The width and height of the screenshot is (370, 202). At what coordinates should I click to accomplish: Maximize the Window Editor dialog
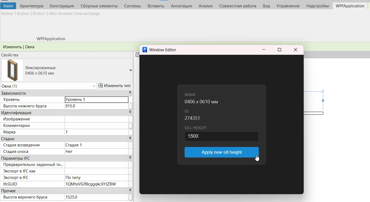279,50
